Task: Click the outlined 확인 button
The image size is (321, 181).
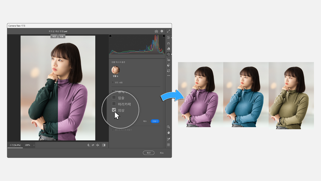Action: coord(149,153)
